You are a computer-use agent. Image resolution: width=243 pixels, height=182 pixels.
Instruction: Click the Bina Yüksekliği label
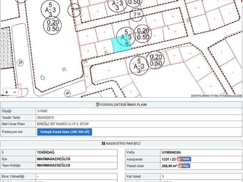click(13, 176)
